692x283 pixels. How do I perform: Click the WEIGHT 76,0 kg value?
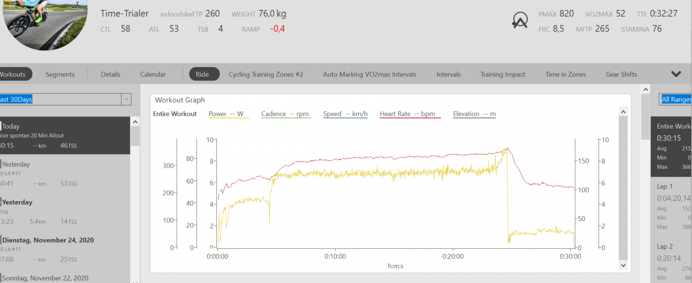[x=272, y=13]
